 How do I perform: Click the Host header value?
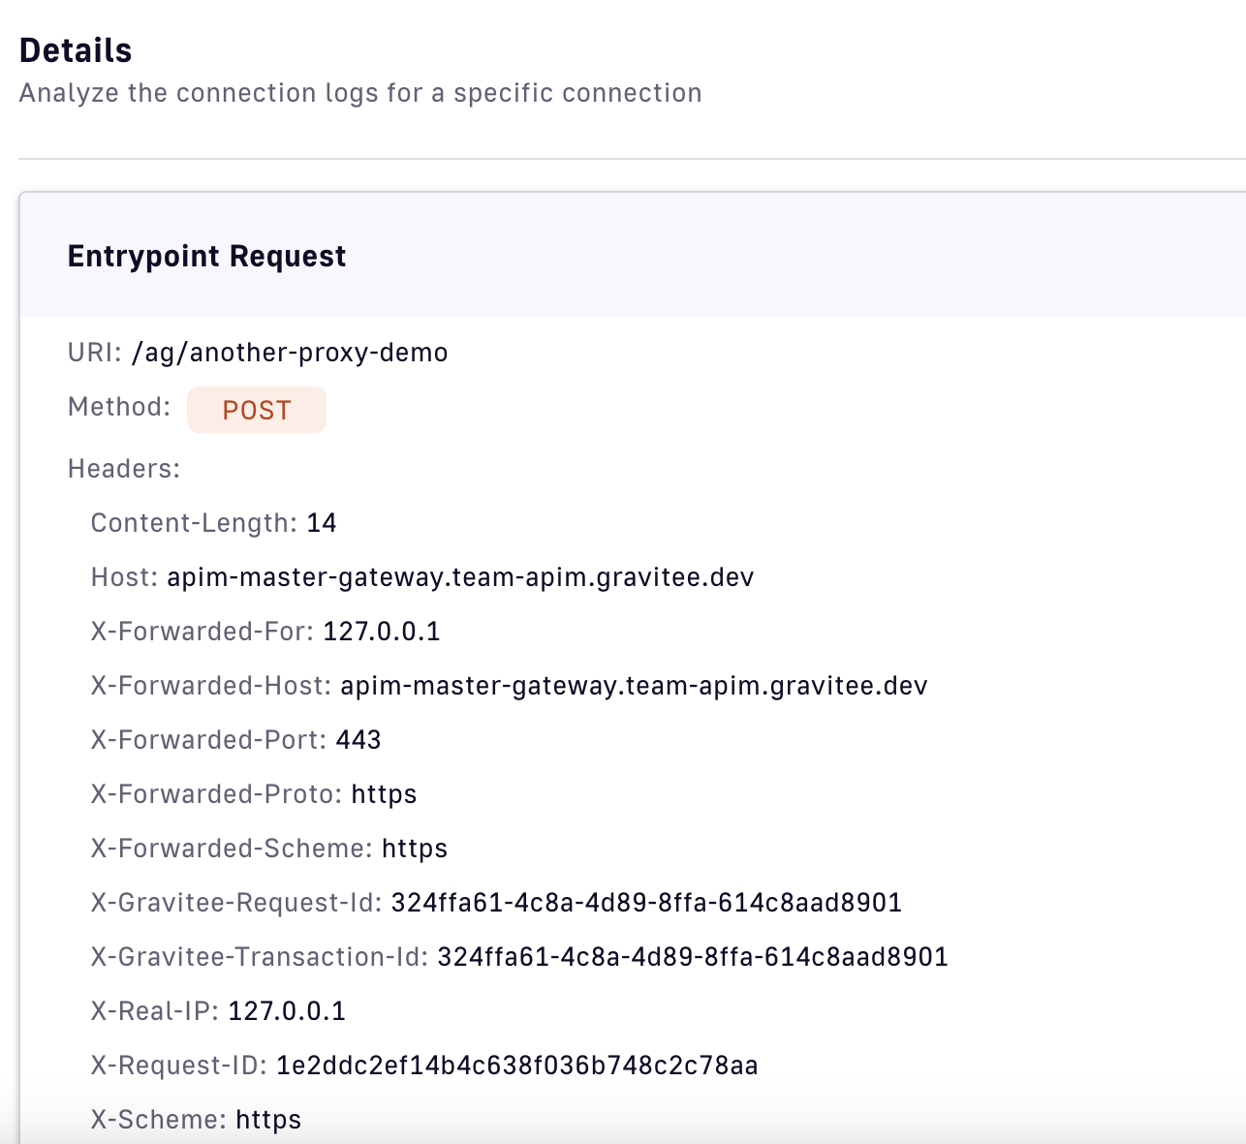[460, 577]
